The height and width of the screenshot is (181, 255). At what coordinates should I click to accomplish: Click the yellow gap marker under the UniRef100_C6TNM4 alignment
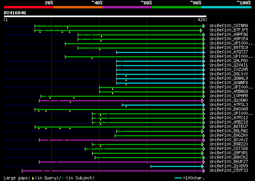coord(67,28)
